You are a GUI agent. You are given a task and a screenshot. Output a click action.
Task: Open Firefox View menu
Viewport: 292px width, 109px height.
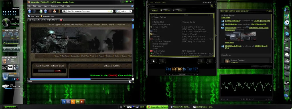[40, 6]
